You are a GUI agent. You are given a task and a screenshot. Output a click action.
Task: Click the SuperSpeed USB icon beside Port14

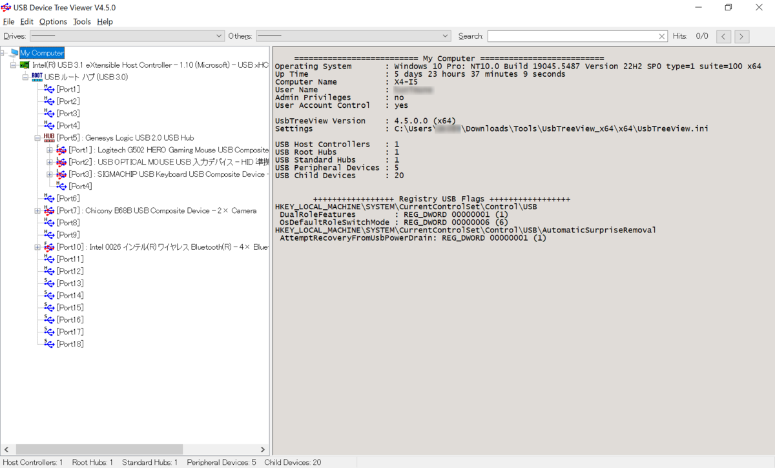pos(49,295)
